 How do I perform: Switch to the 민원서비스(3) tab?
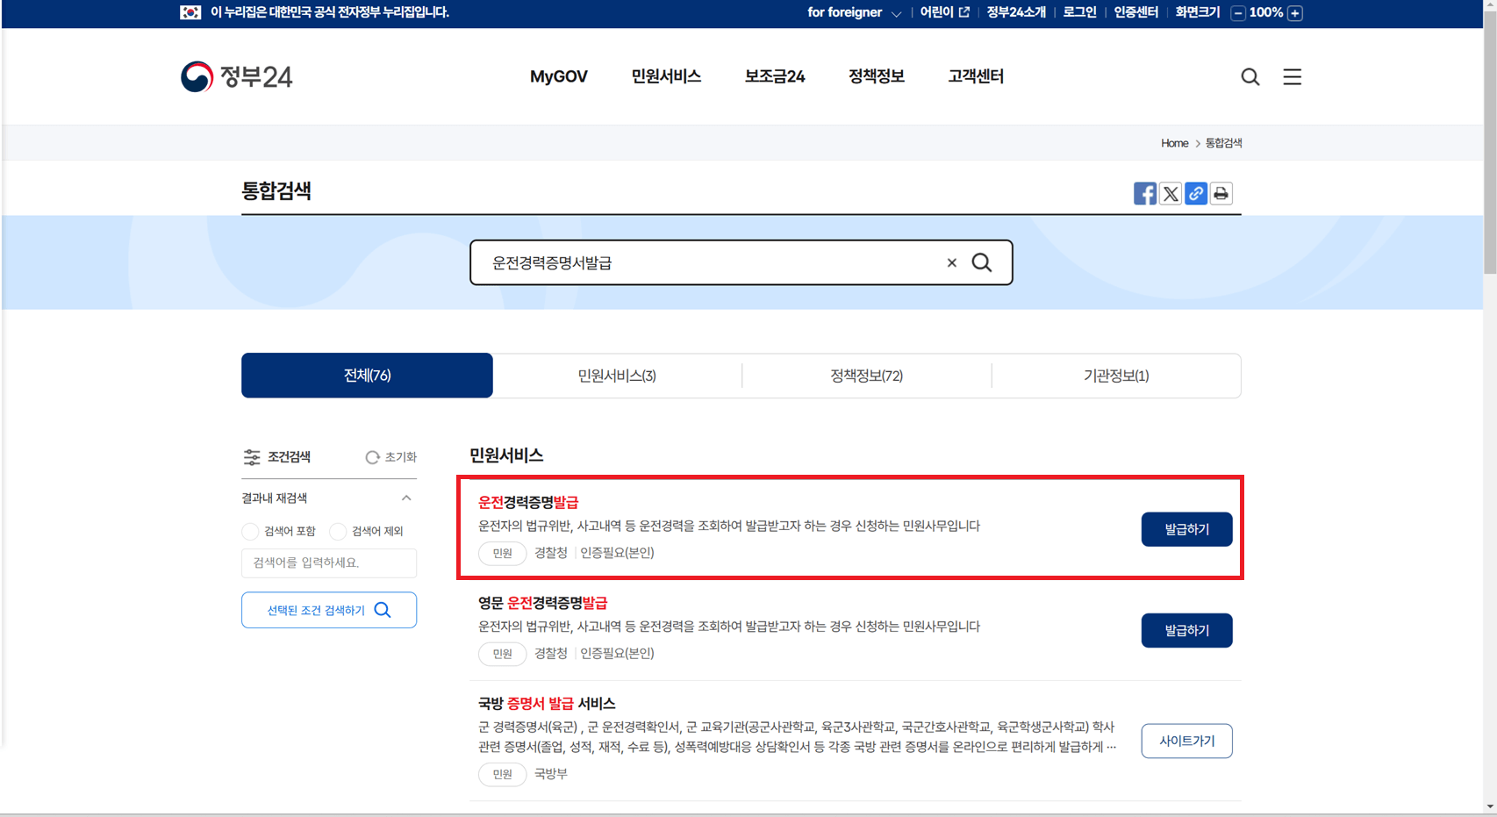[x=618, y=375]
